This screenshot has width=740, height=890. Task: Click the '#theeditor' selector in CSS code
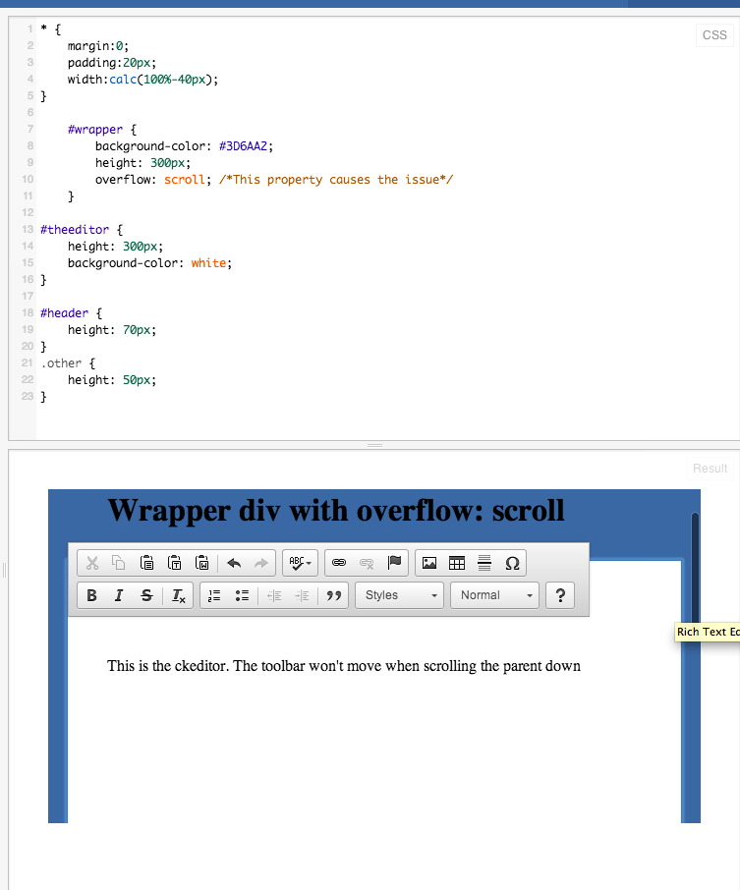(x=75, y=229)
